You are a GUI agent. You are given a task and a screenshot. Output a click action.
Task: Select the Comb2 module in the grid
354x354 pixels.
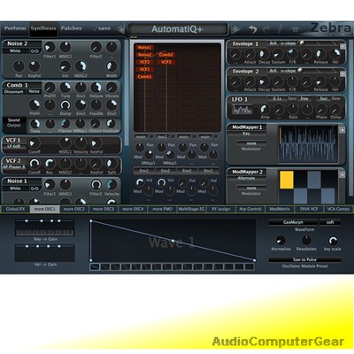166,55
